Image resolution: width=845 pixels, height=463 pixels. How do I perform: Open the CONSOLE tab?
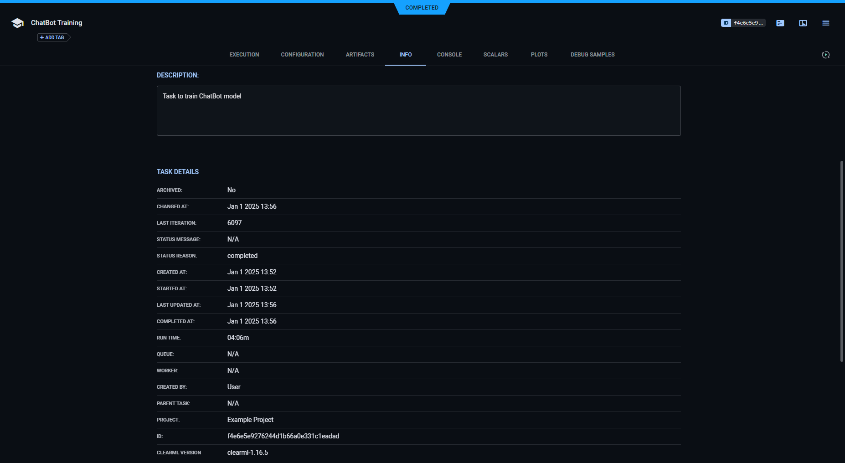click(449, 54)
